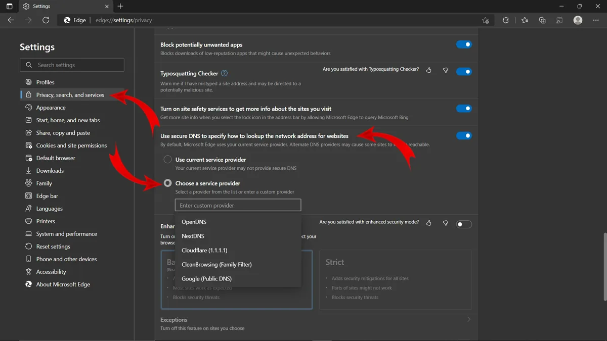Click the browser refresh icon
Viewport: 607px width, 341px height.
point(46,20)
